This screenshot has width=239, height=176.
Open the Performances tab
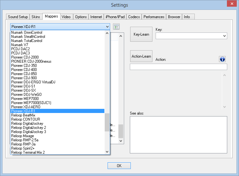point(154,17)
